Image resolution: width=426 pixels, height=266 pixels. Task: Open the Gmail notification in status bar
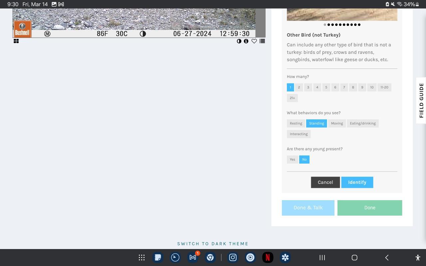coord(61,4)
